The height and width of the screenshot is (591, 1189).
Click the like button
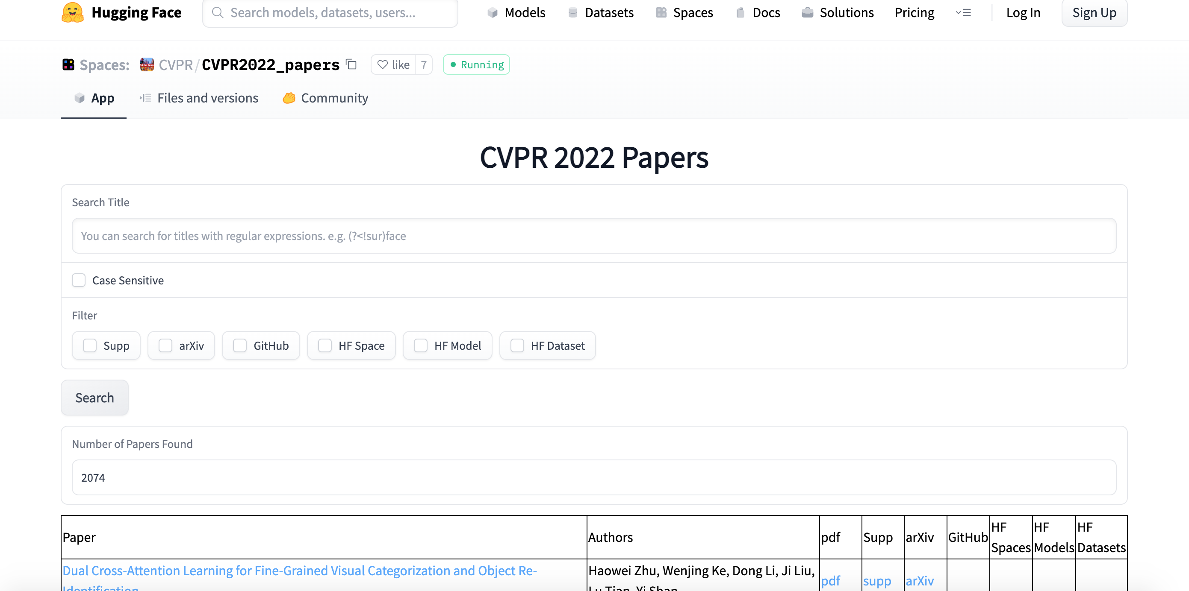[393, 64]
